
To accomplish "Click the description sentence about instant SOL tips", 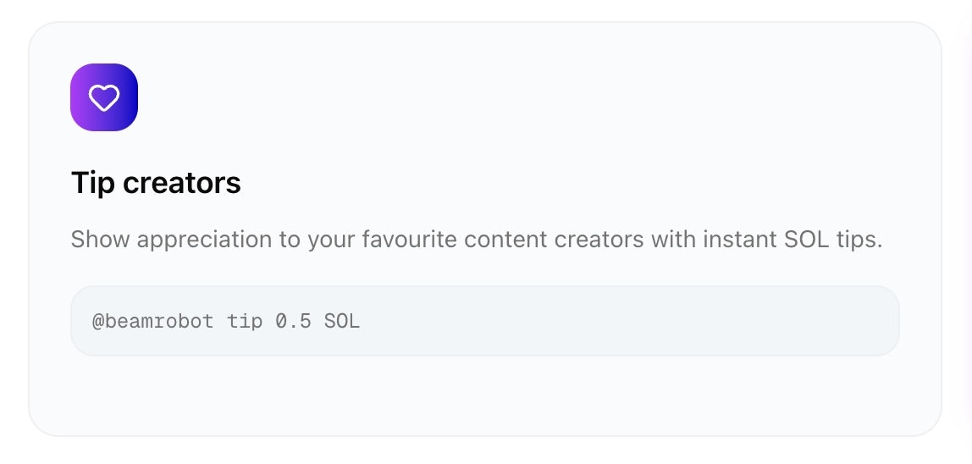I will pos(476,240).
